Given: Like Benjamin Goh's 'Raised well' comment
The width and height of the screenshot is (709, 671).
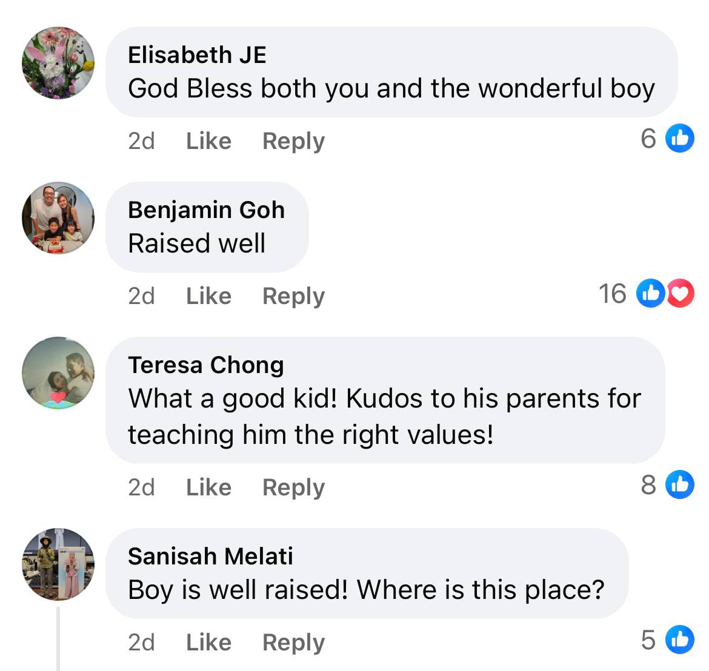Looking at the screenshot, I should pos(208,296).
